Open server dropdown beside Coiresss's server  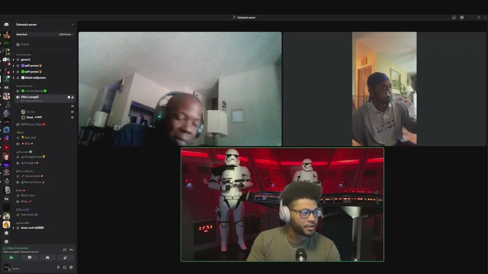click(72, 24)
